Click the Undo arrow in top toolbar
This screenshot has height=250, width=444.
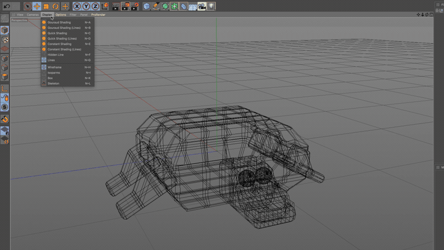[7, 6]
